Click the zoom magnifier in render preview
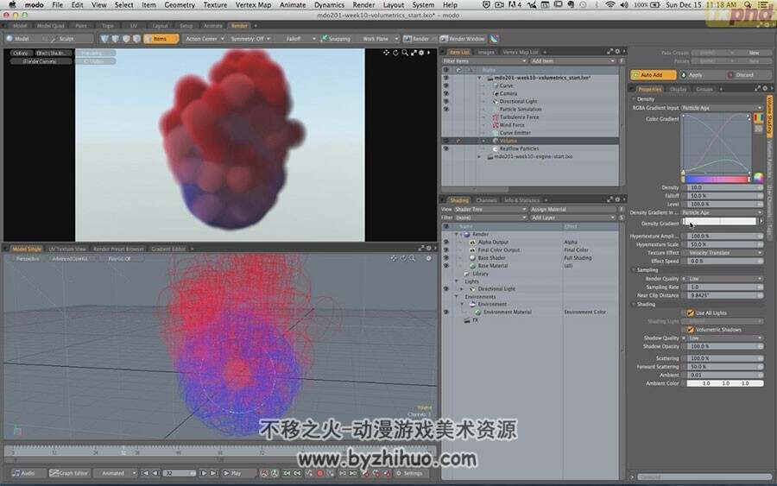The height and width of the screenshot is (486, 777). [405, 53]
